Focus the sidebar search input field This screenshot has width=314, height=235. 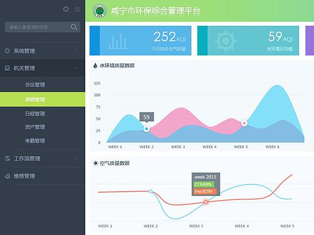[x=42, y=27]
